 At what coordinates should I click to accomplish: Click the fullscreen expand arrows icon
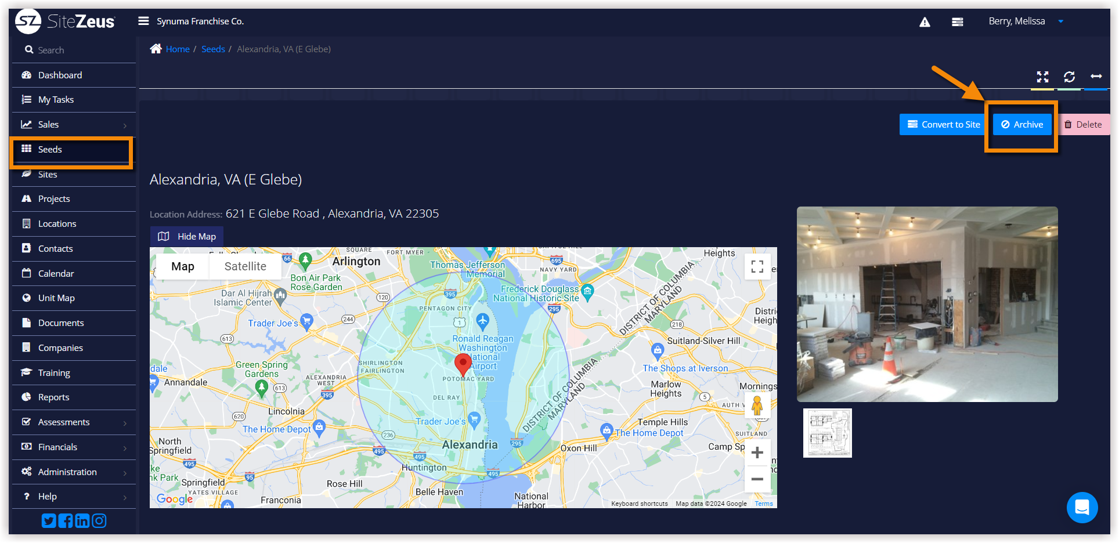click(x=1042, y=77)
